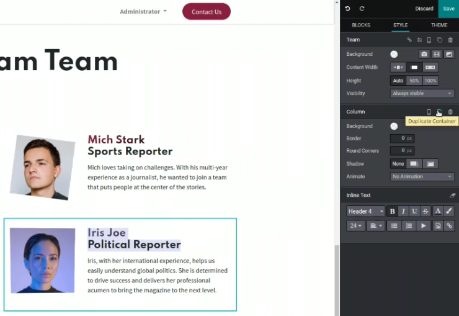Toggle Column mobile visibility phone icon
The height and width of the screenshot is (316, 459).
(429, 112)
